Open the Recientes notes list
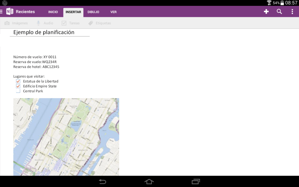 coord(25,12)
